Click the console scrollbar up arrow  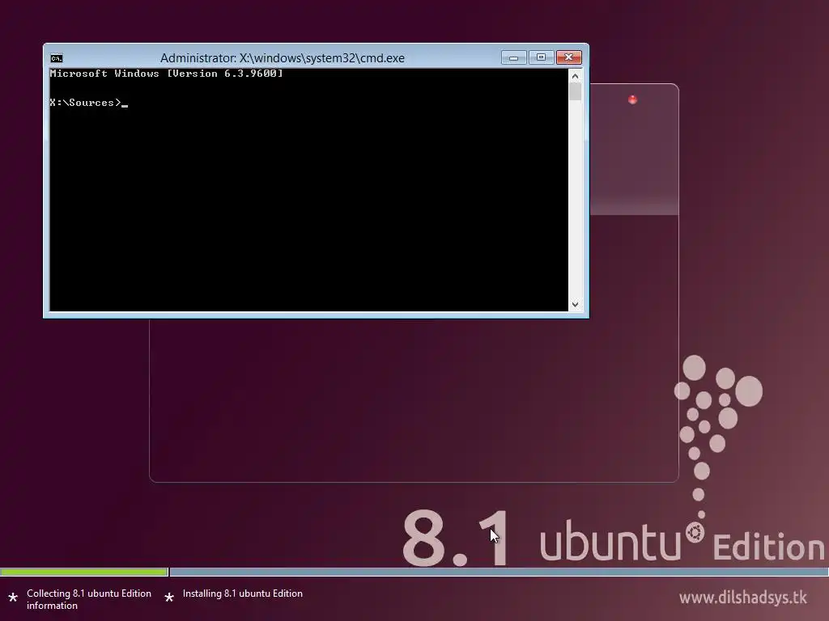pyautogui.click(x=576, y=76)
